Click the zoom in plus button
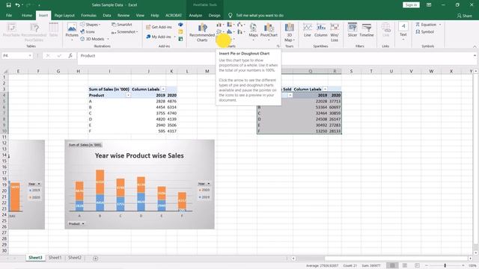 (x=463, y=266)
